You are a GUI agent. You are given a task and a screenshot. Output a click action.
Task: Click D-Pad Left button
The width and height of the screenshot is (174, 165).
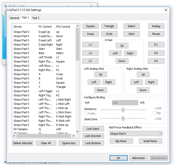coord(115,53)
